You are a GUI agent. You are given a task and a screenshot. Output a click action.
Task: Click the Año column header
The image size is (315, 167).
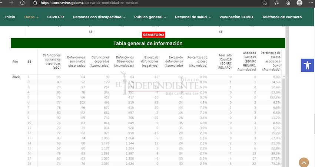pyautogui.click(x=15, y=62)
